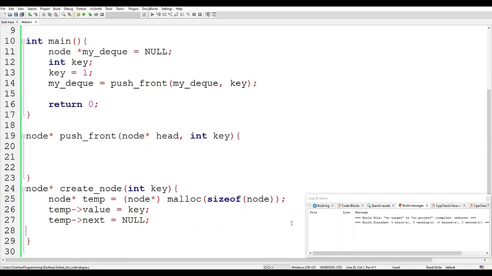The height and width of the screenshot is (276, 492).
Task: Open the Debug menu
Action: [x=68, y=8]
